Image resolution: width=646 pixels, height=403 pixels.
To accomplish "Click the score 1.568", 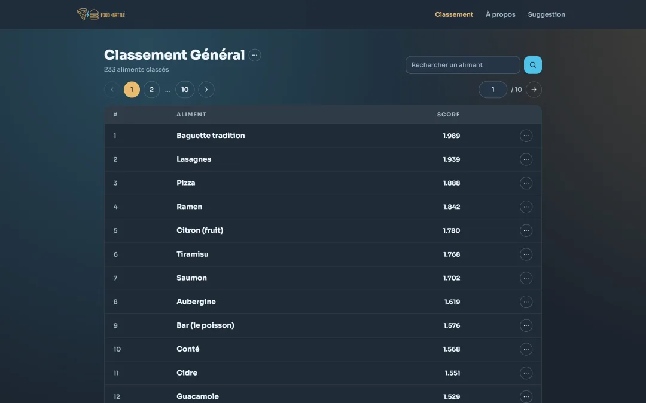I will tap(451, 349).
